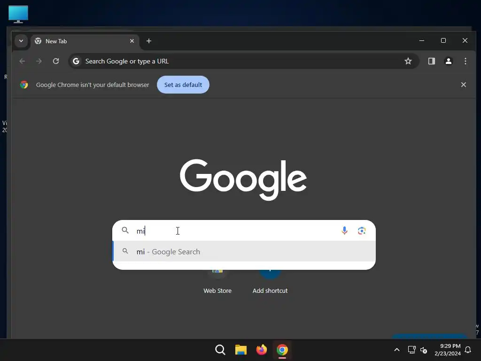481x361 pixels.
Task: Click the Google logo
Action: tap(243, 180)
